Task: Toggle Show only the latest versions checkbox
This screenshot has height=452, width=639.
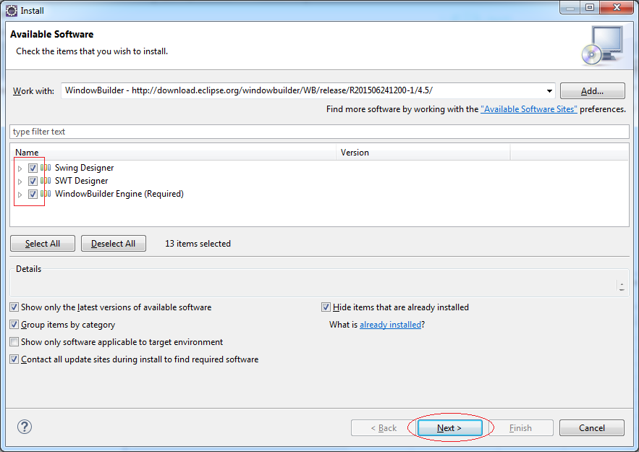Action: point(14,307)
